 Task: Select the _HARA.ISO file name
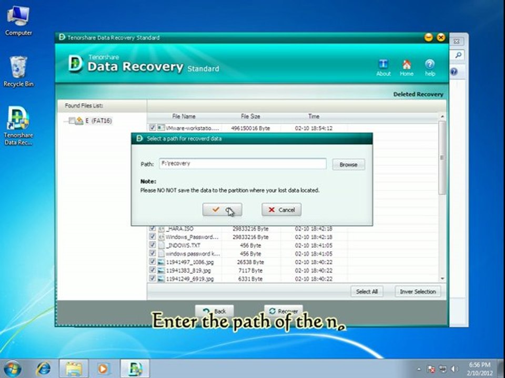[x=180, y=228]
